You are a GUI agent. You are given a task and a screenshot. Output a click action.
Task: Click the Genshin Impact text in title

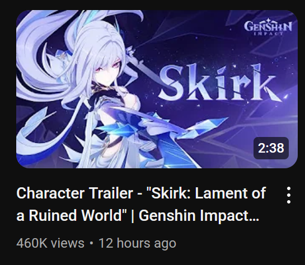click(x=199, y=215)
